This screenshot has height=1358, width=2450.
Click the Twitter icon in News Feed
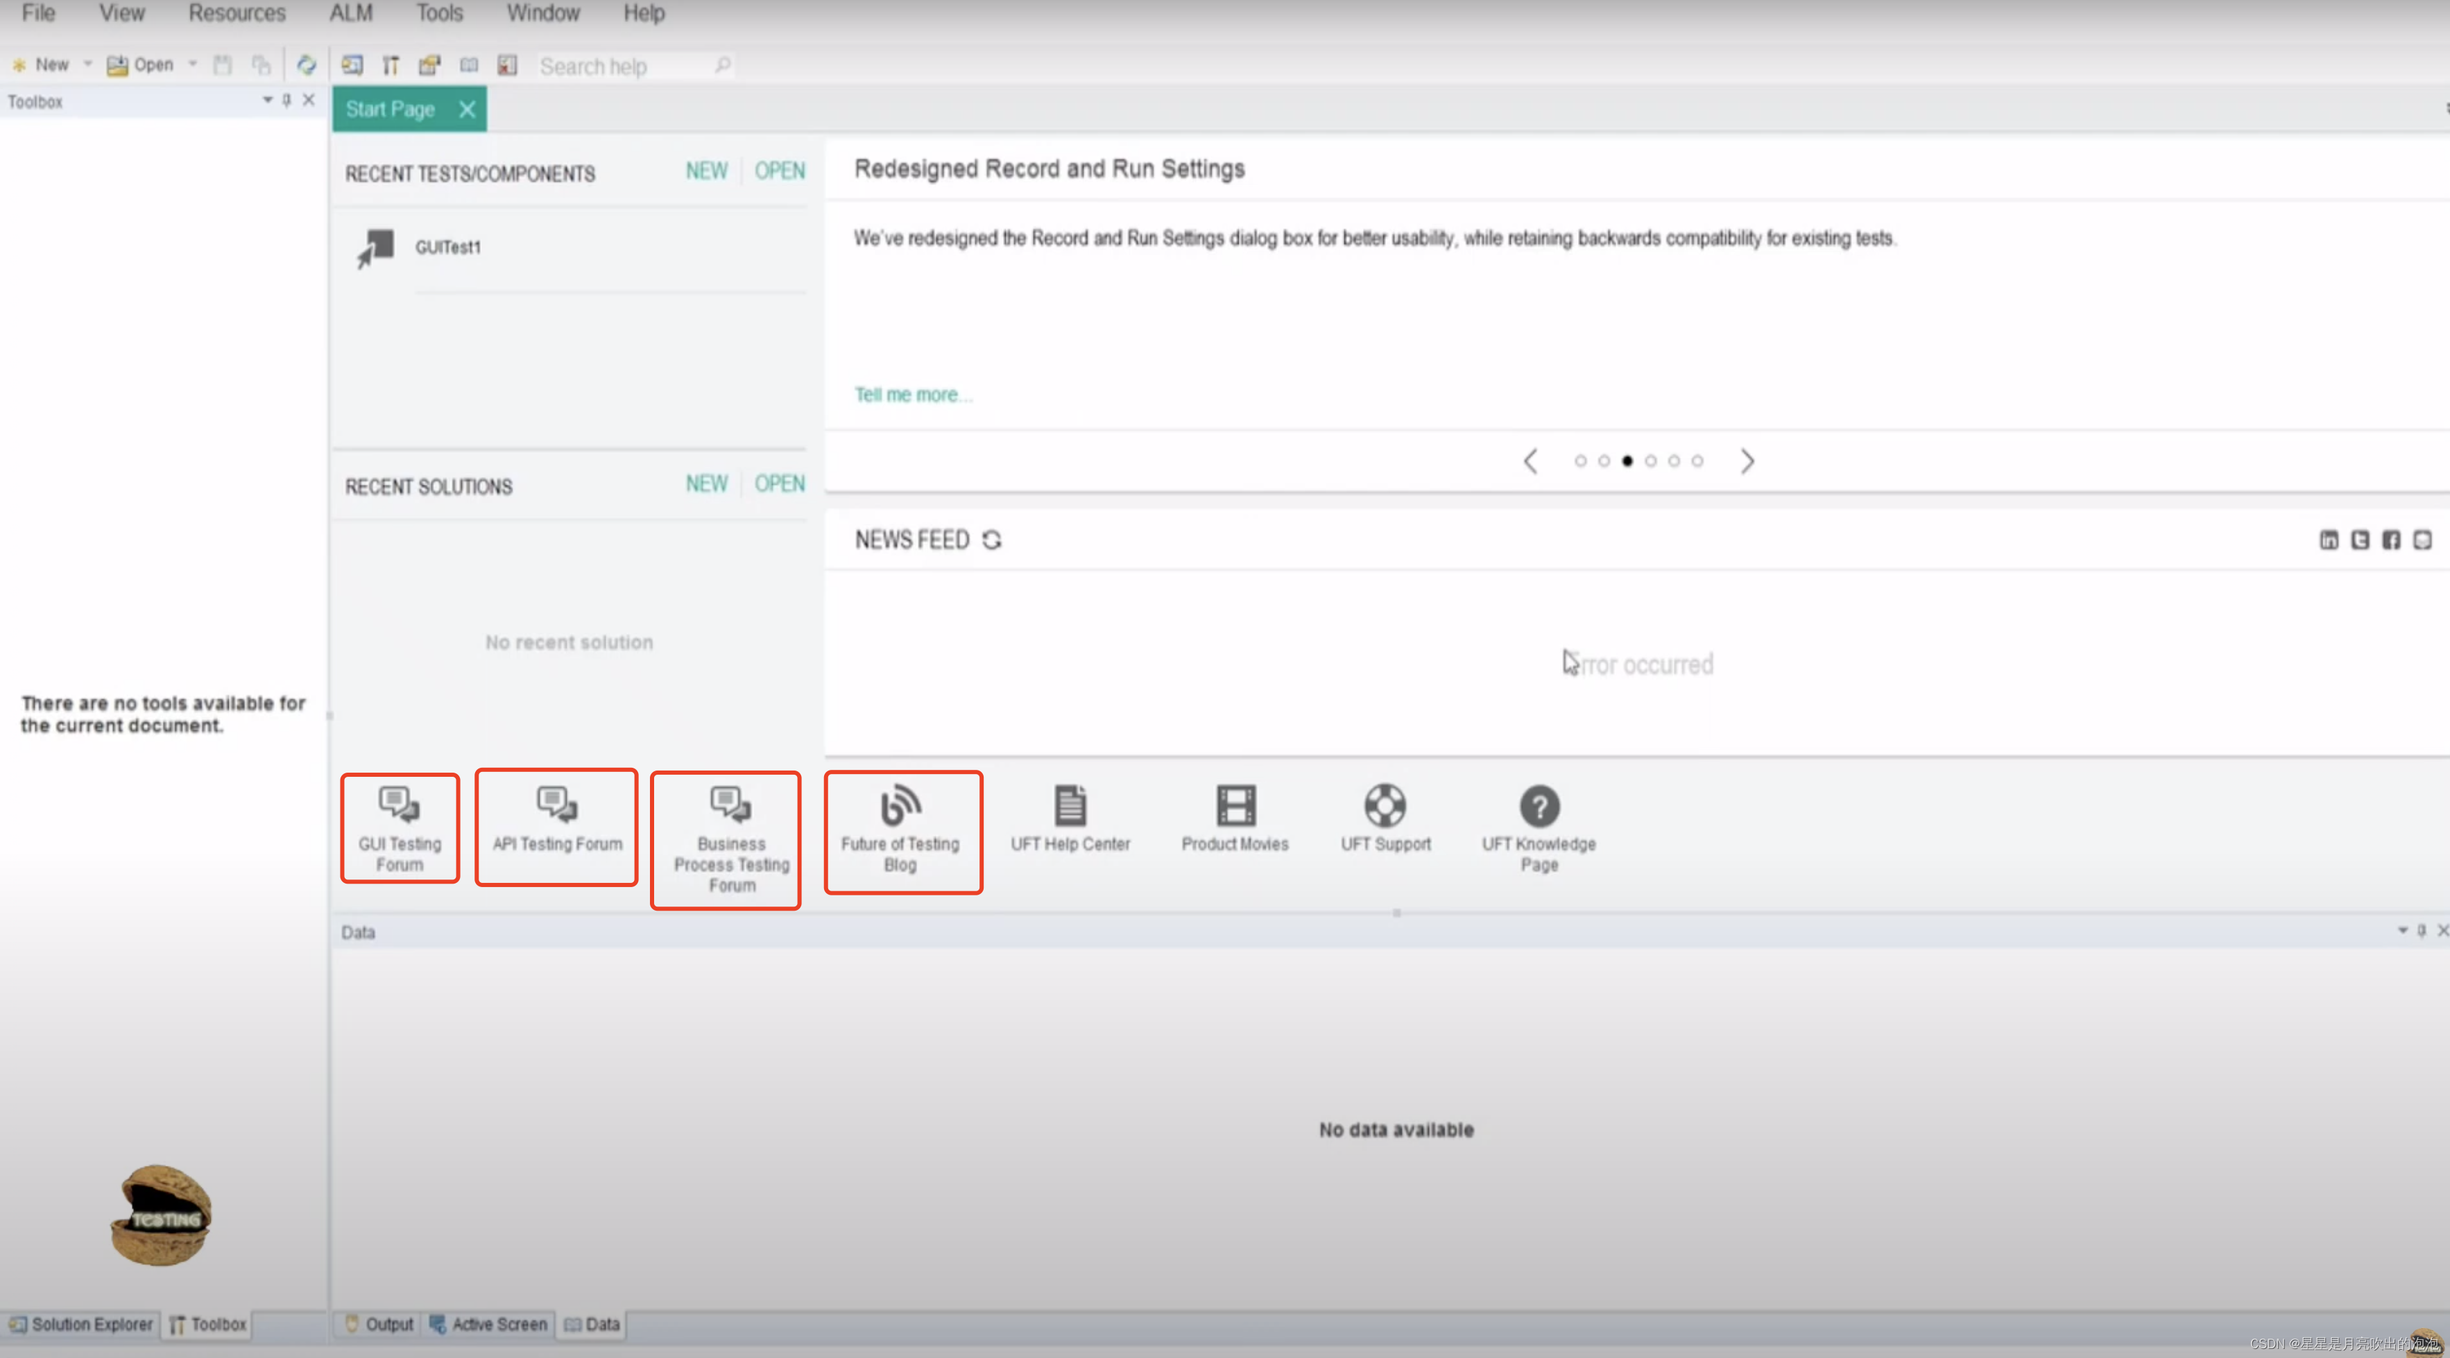pos(2361,540)
